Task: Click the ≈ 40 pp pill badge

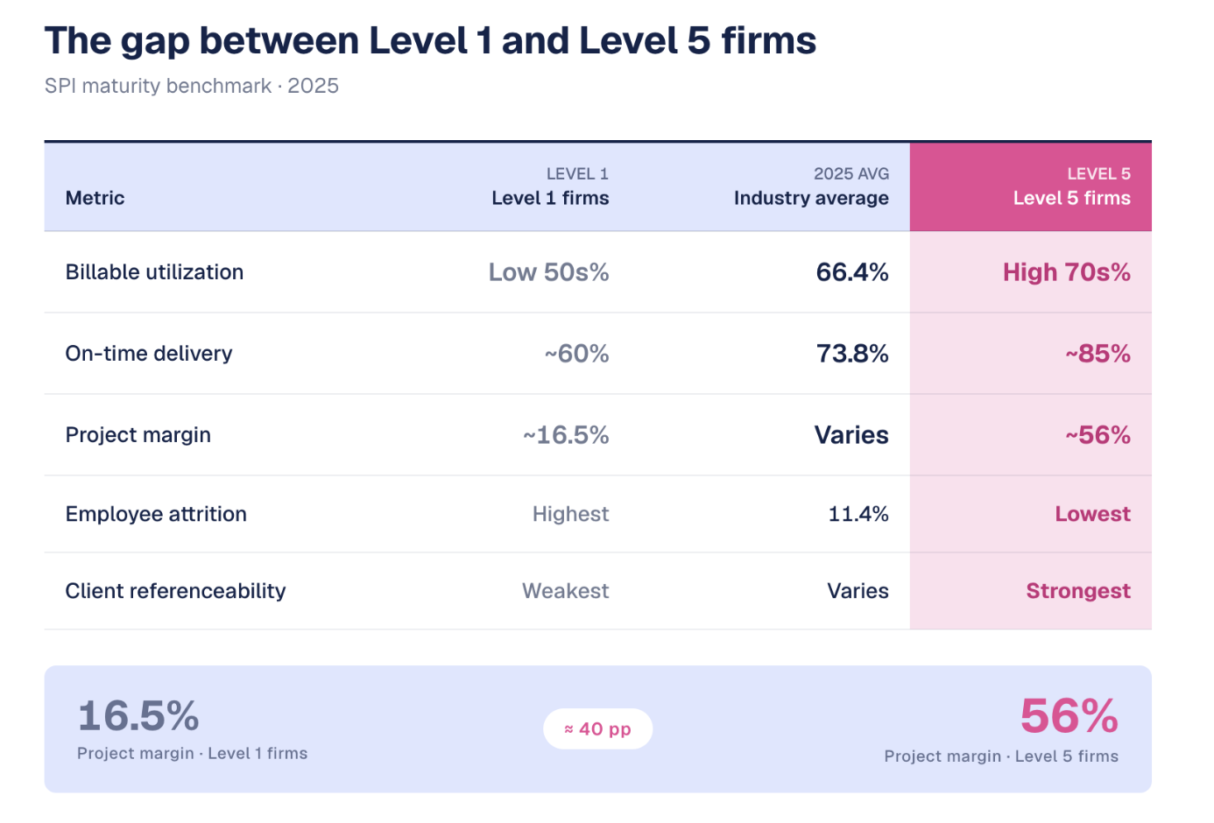Action: point(597,729)
